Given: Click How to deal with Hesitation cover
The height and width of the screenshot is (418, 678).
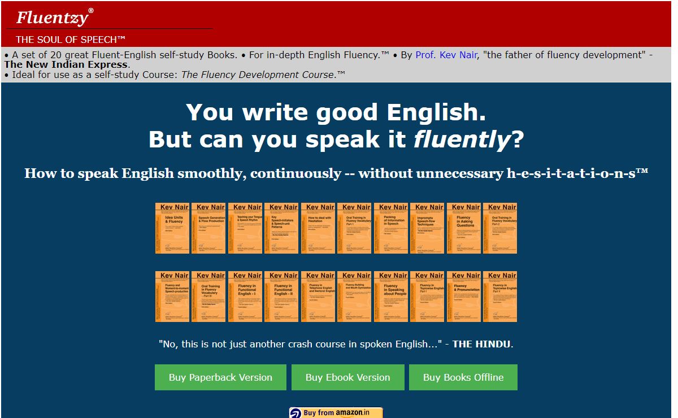Looking at the screenshot, I should click(318, 228).
